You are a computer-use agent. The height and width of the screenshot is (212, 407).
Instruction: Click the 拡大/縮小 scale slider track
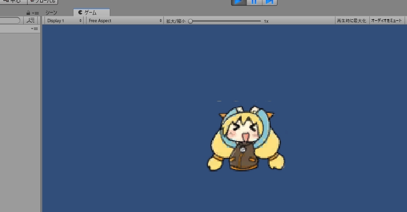225,21
